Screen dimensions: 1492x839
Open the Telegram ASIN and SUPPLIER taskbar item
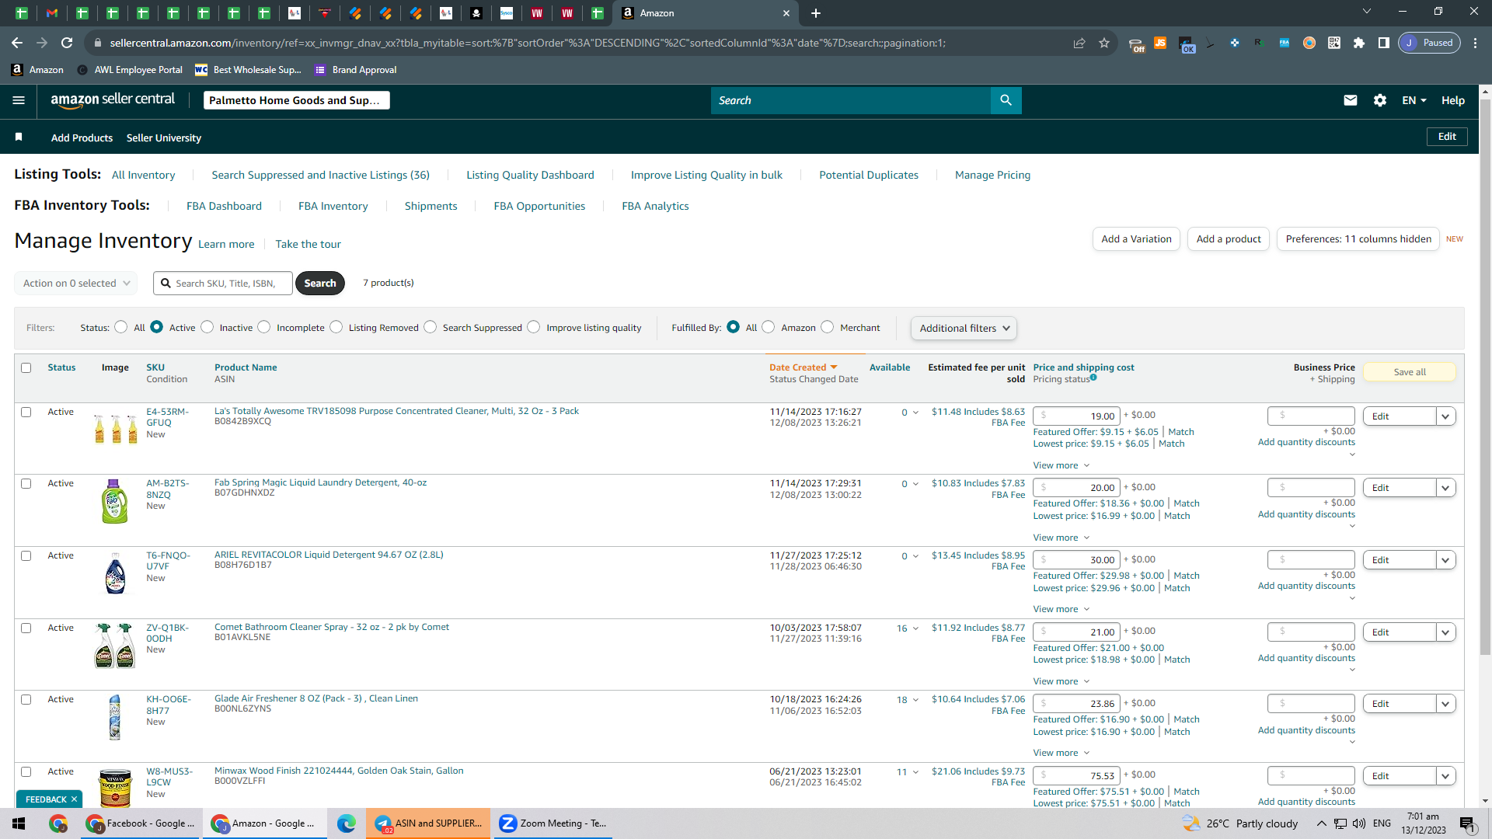(x=428, y=823)
